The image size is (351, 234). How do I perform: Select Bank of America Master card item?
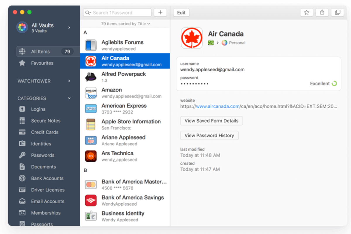click(125, 185)
